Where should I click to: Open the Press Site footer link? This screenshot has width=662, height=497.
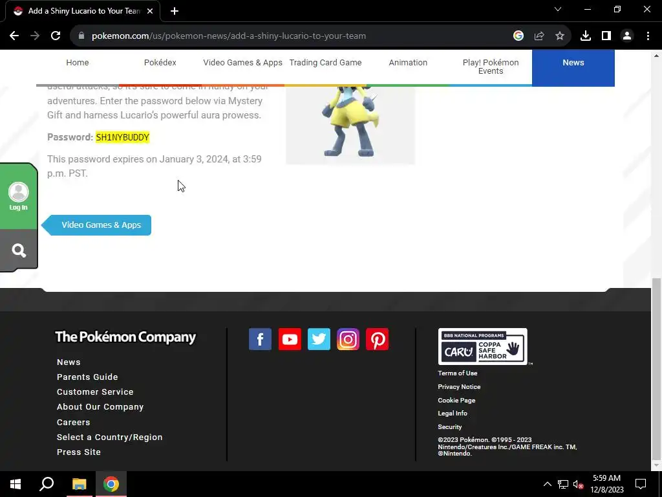click(x=78, y=452)
